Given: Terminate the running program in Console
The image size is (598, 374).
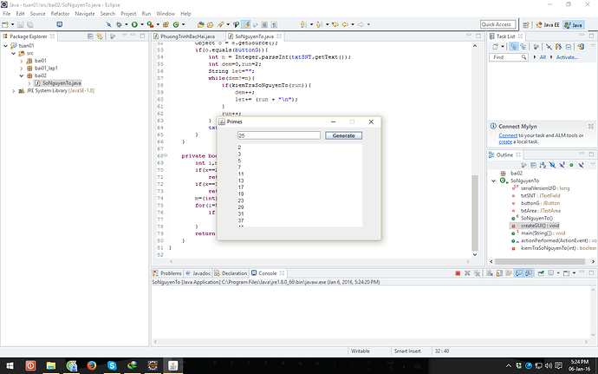Looking at the screenshot, I should pyautogui.click(x=458, y=273).
